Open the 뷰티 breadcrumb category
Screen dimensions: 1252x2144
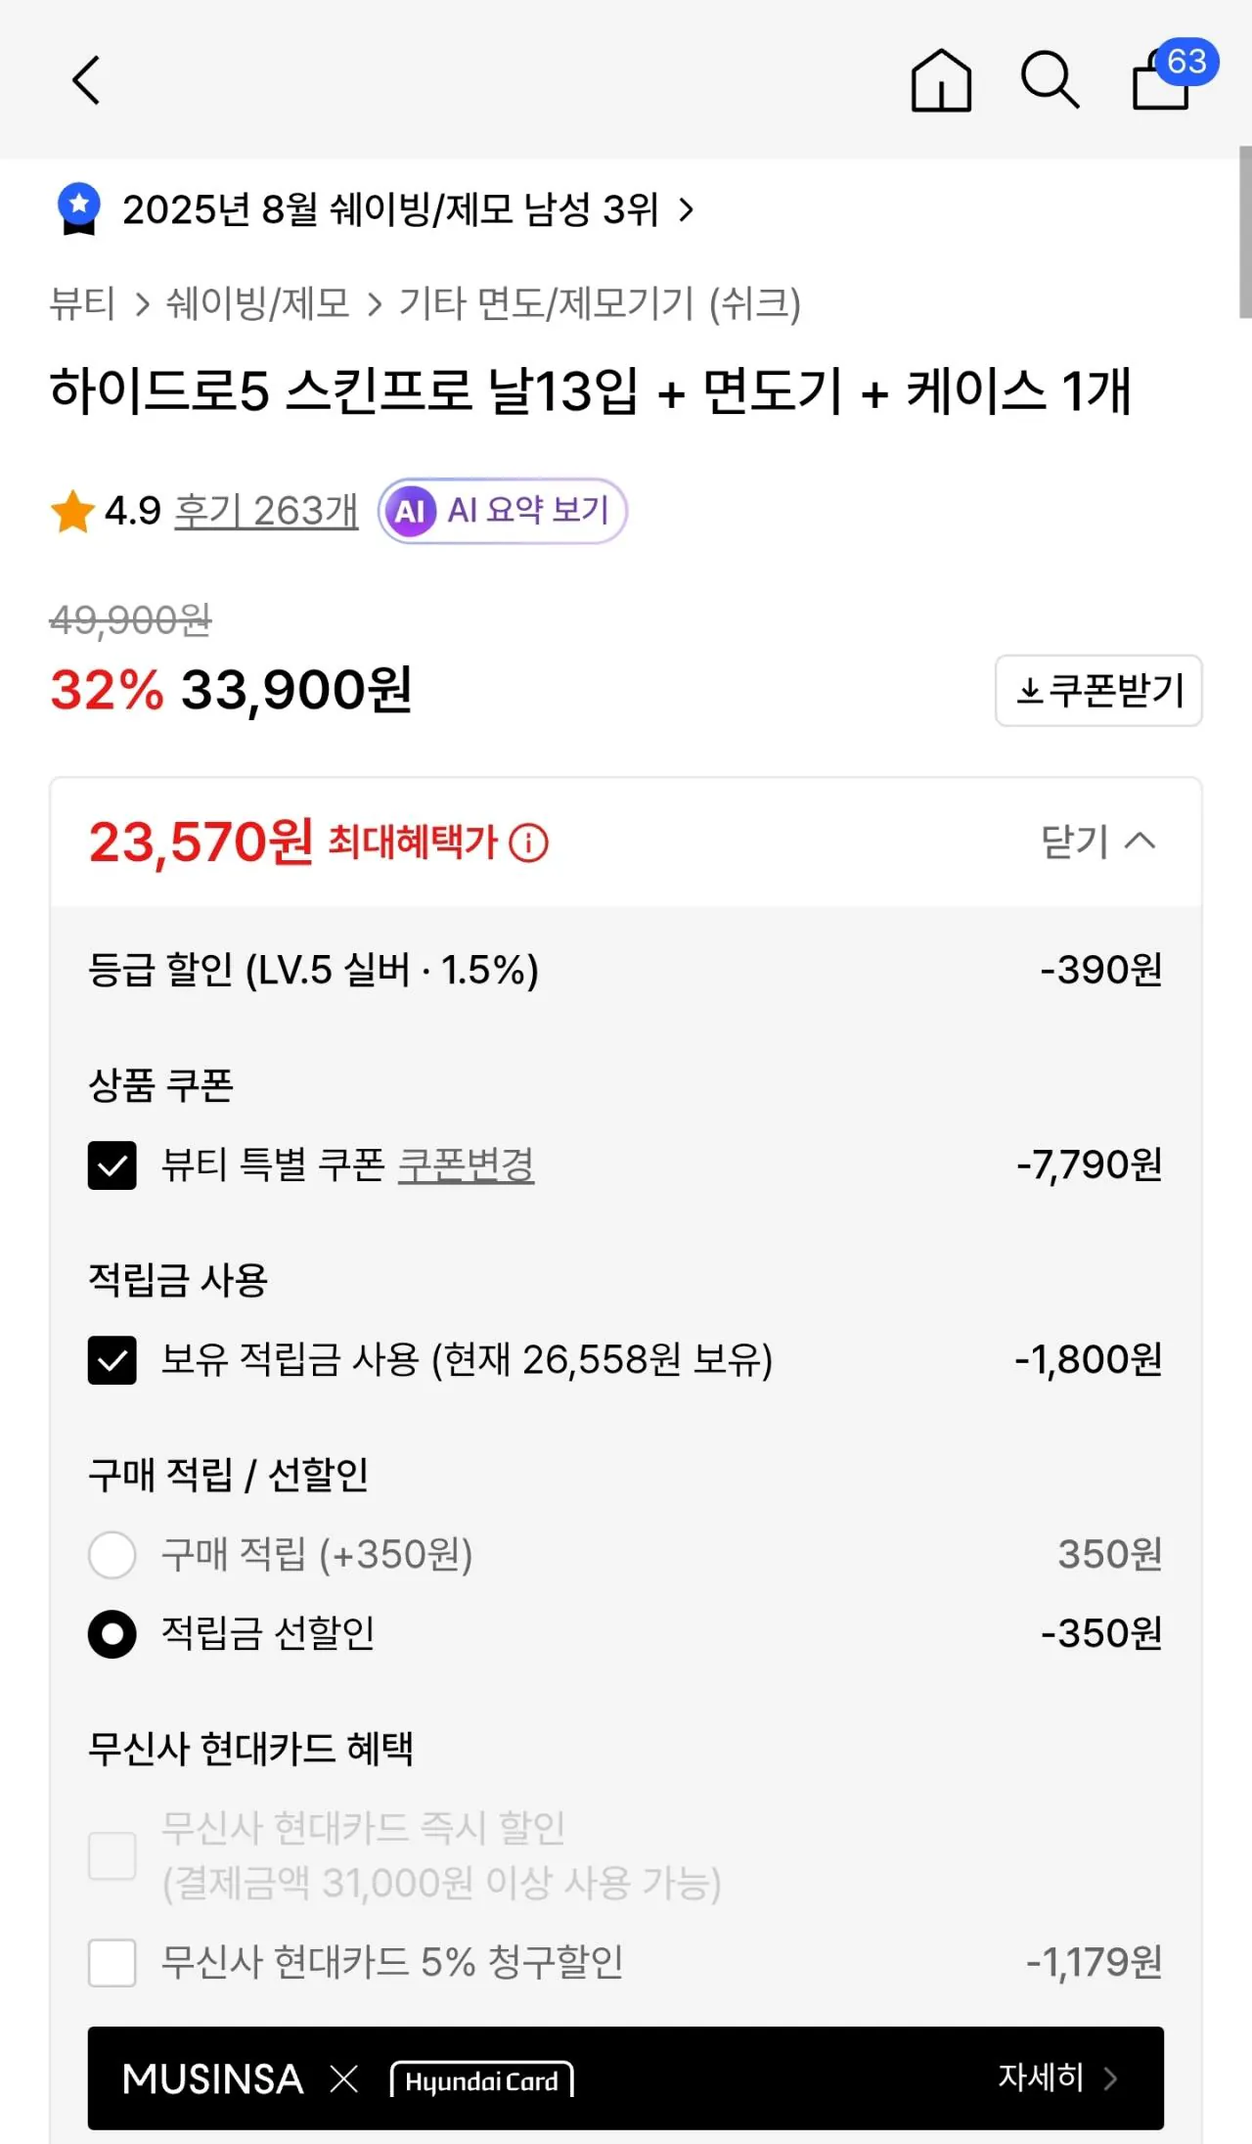point(82,303)
